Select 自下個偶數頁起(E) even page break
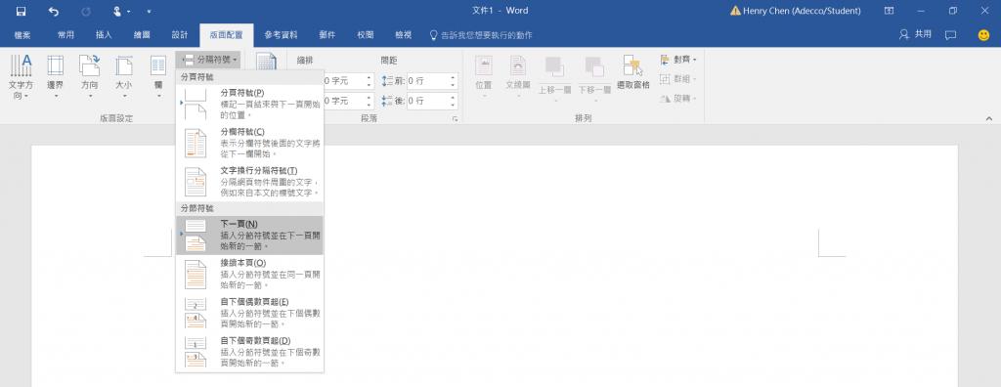The width and height of the screenshot is (1001, 387). point(249,313)
